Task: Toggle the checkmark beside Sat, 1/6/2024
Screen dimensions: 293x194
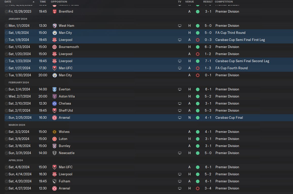Action: click(x=7, y=33)
